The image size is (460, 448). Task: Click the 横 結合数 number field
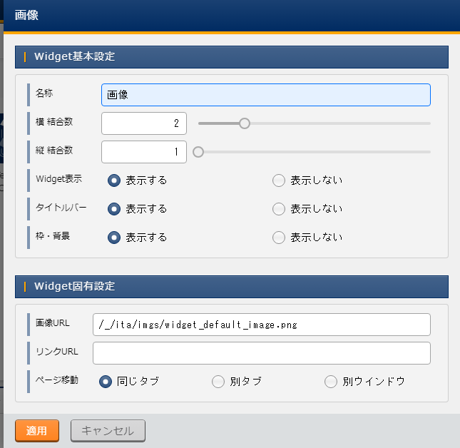(144, 123)
